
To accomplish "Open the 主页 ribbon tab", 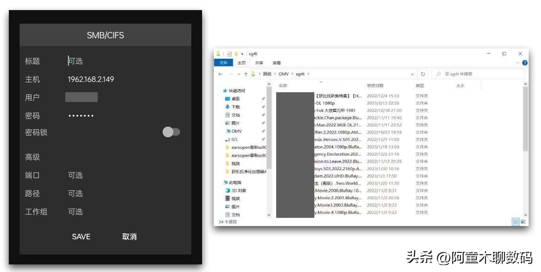I will click(x=241, y=63).
